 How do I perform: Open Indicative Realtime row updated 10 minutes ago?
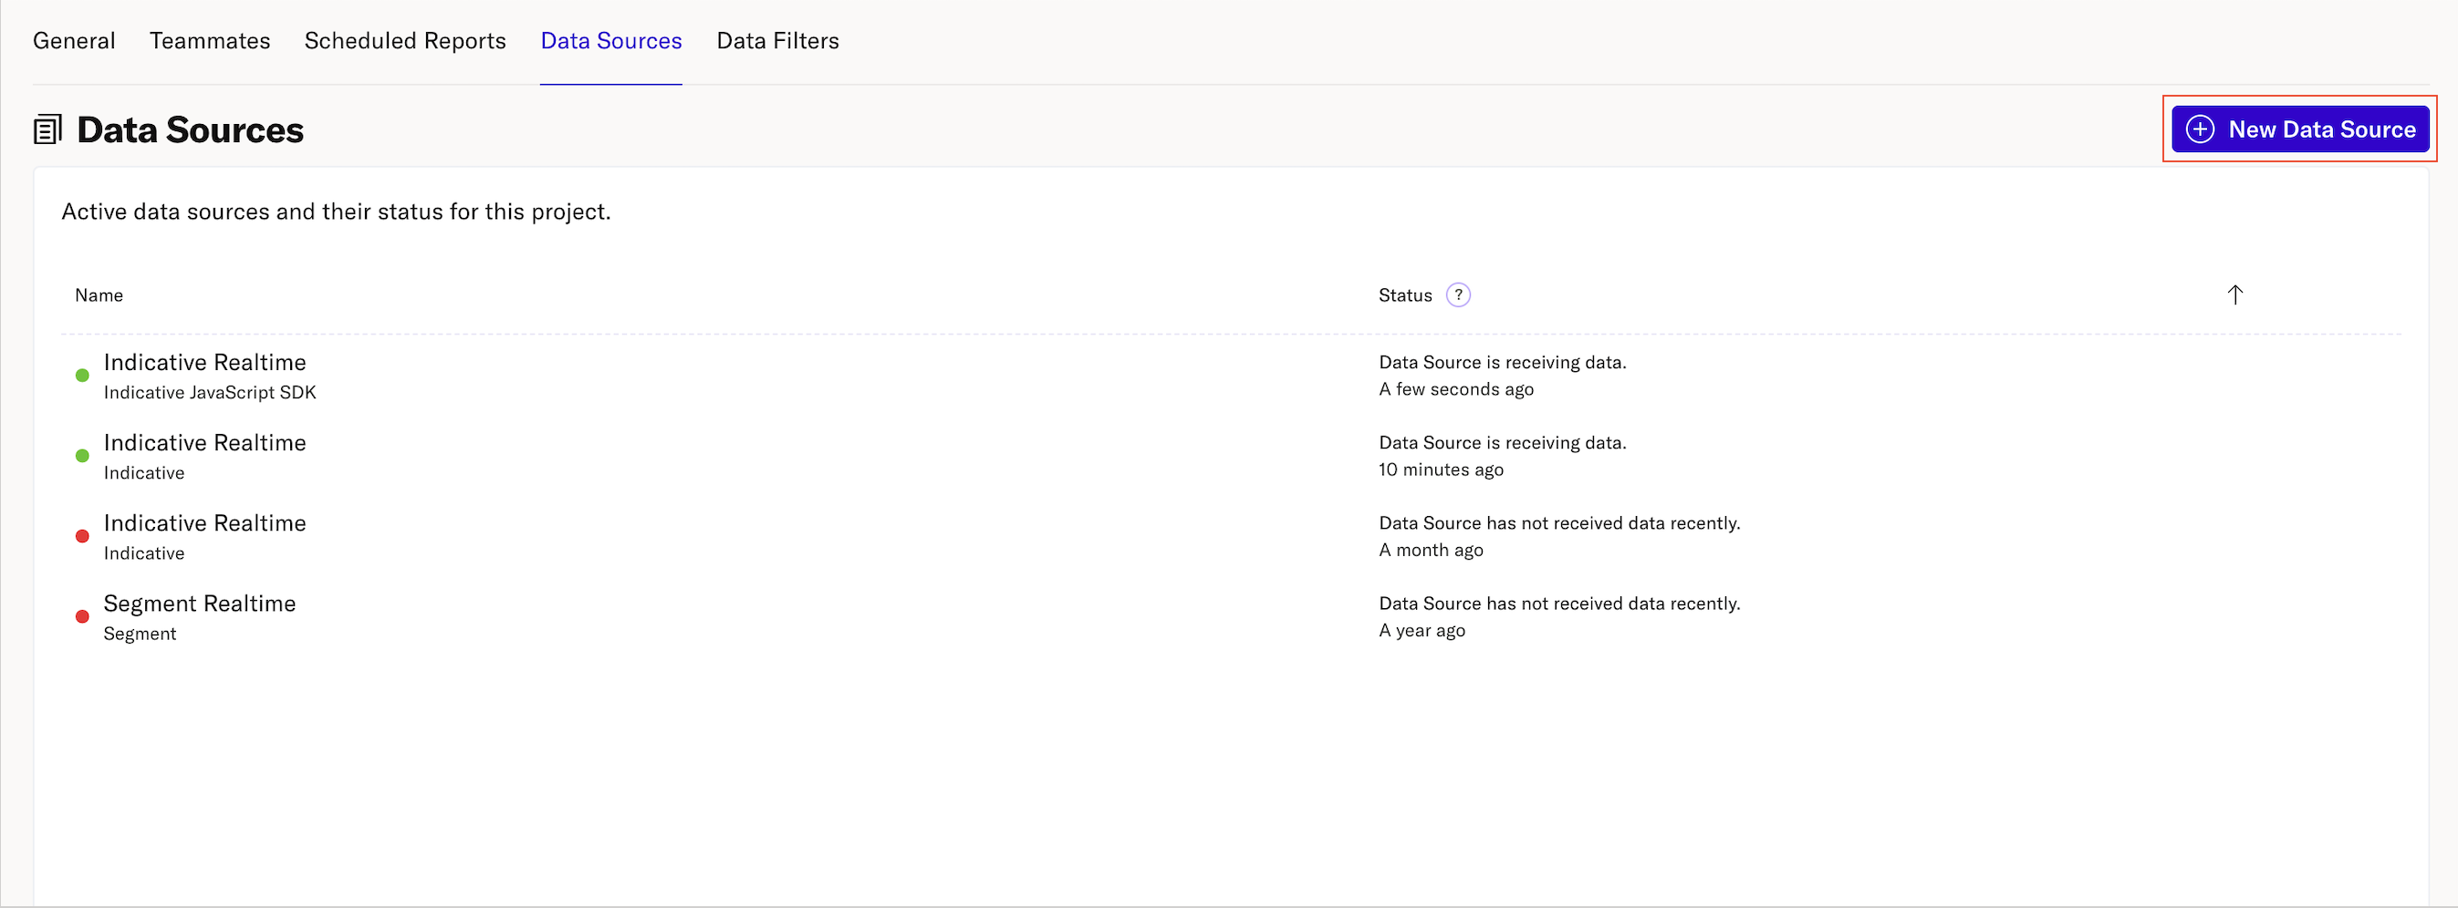(204, 442)
